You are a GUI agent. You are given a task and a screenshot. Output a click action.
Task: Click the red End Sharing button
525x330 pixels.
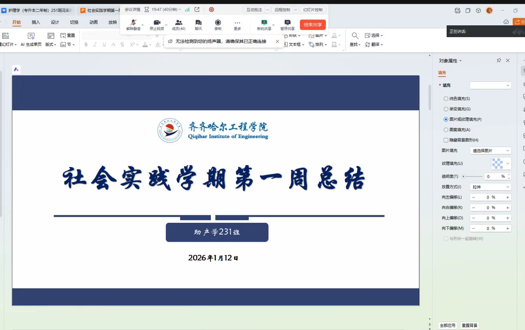coord(313,25)
